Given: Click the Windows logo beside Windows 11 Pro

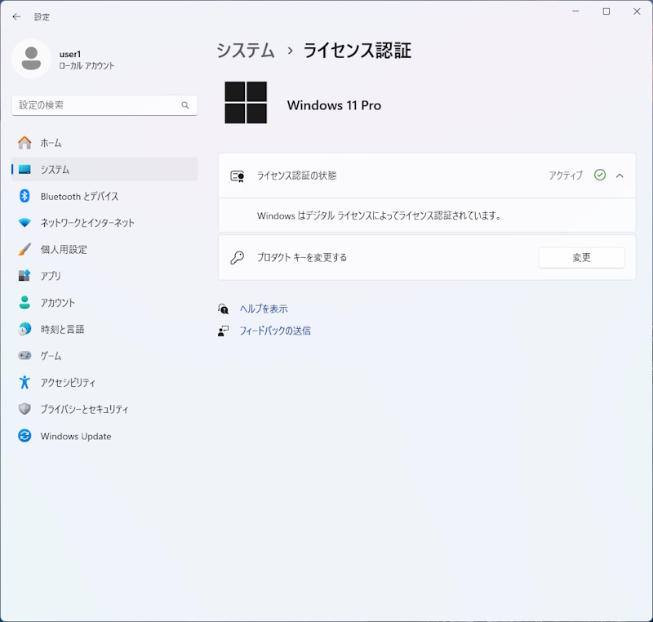Looking at the screenshot, I should pos(246,102).
